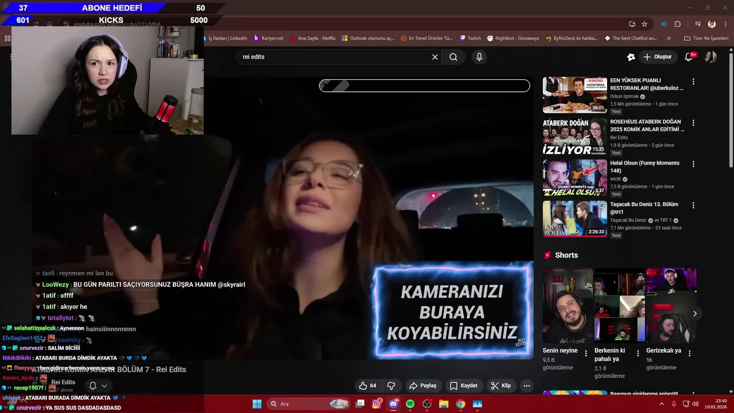Screen dimensions: 734x413
Task: Open options for Senin neyine short
Action: point(586,353)
